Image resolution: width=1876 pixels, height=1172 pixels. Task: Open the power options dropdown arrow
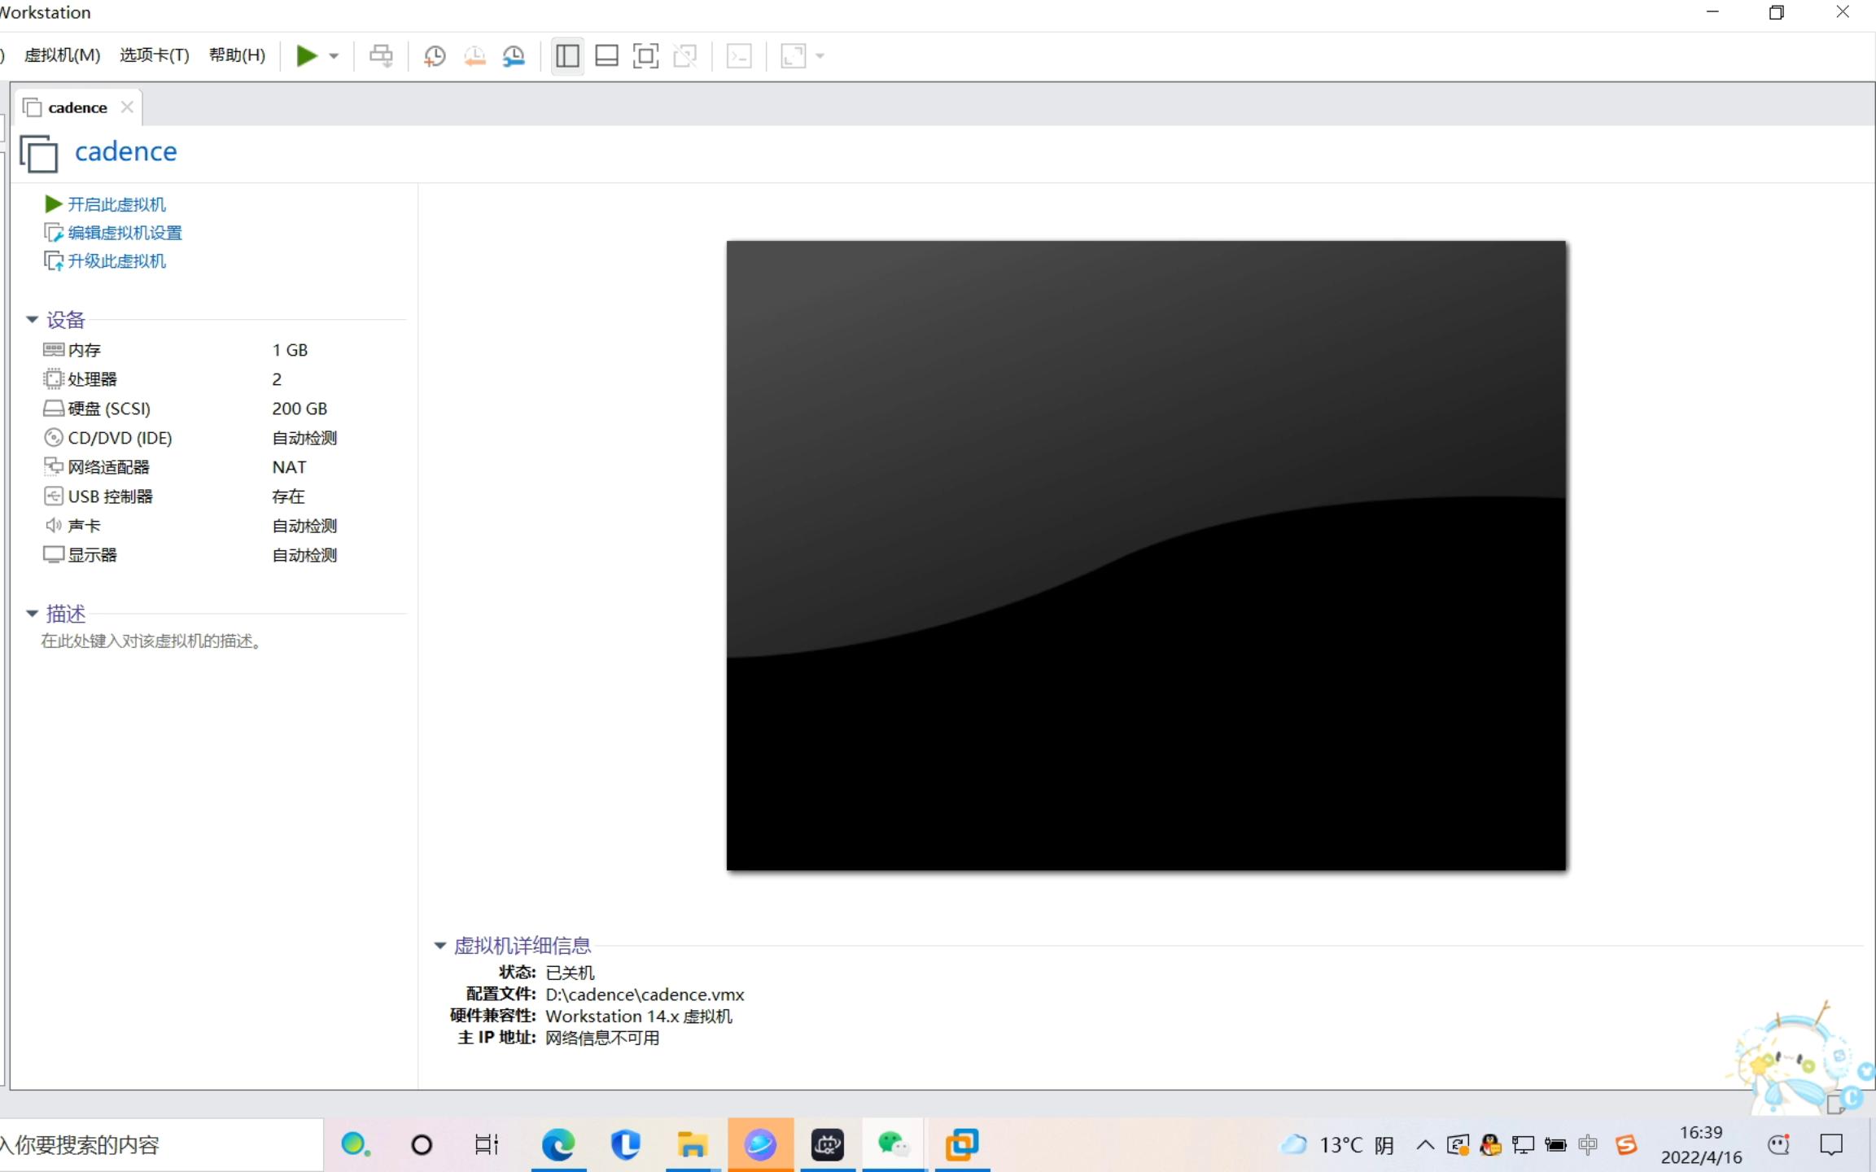(334, 56)
